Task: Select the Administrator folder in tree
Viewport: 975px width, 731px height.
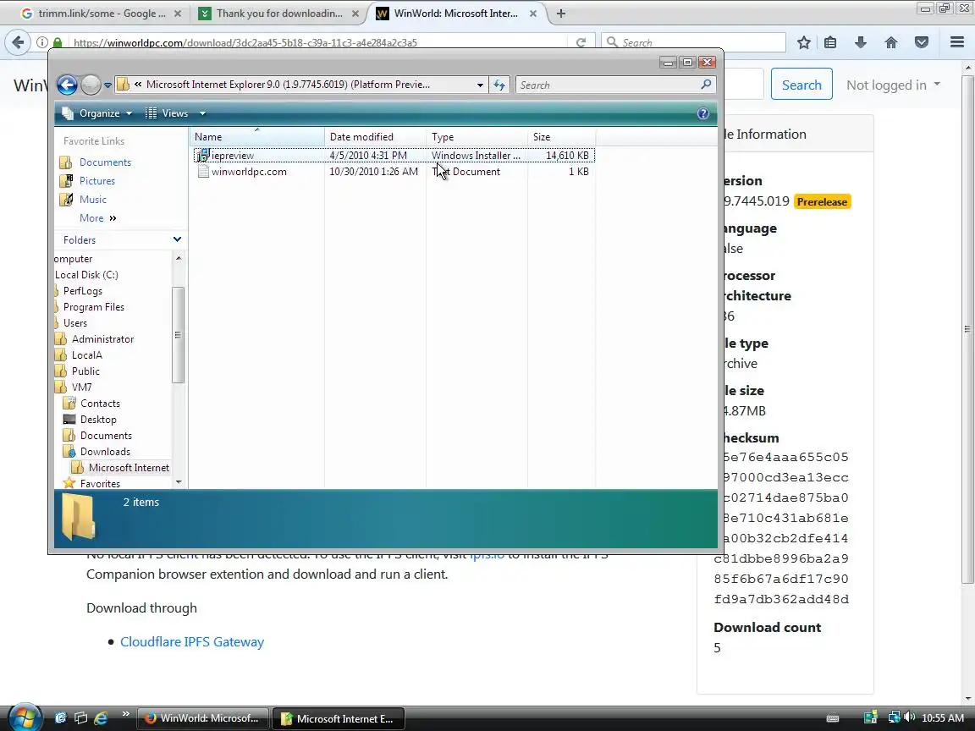Action: coord(102,339)
